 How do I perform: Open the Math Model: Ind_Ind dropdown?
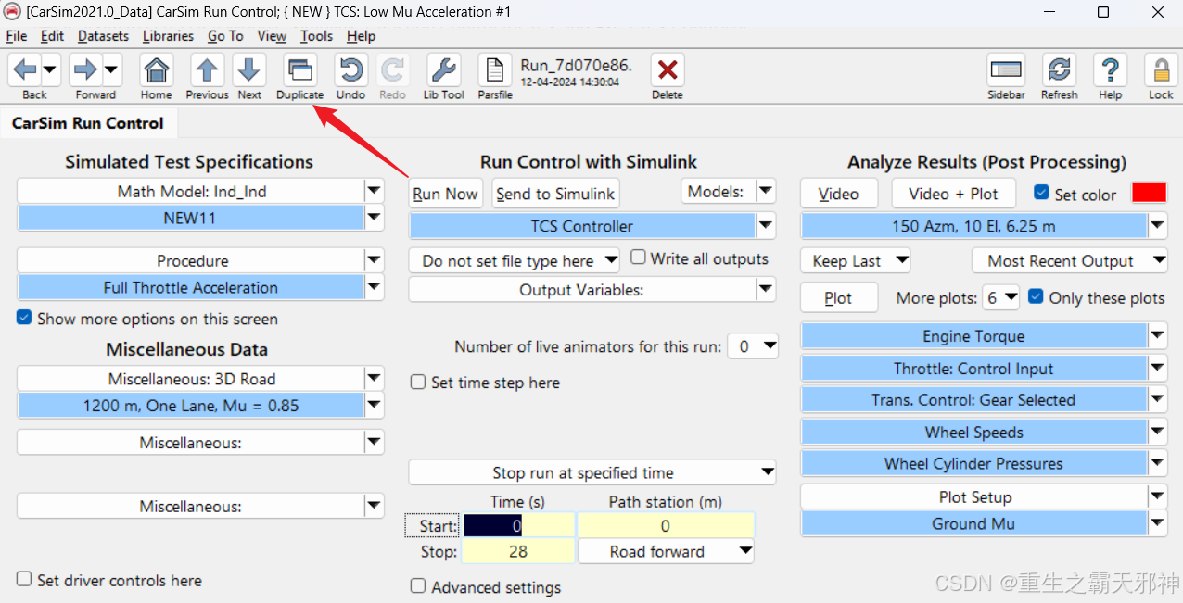click(374, 191)
